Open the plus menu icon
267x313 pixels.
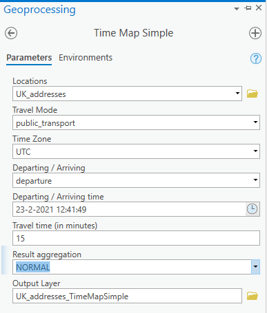[x=255, y=33]
